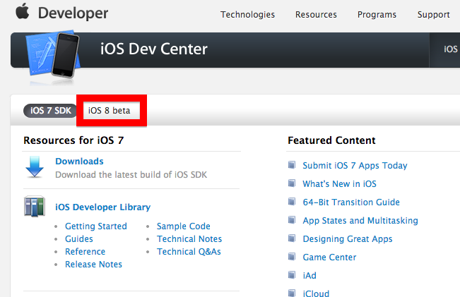Viewport: 460px width, 297px height.
Task: Open the Reference link
Action: coord(85,251)
